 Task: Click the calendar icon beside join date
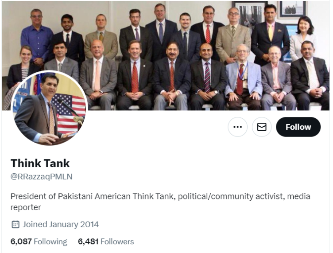click(15, 224)
